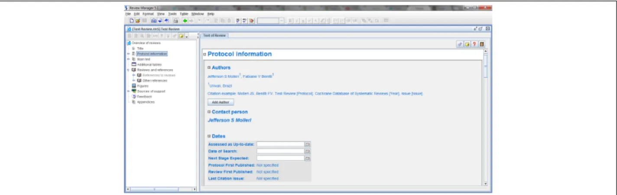The image size is (617, 195).
Task: Open the Tools menu
Action: coord(172,14)
